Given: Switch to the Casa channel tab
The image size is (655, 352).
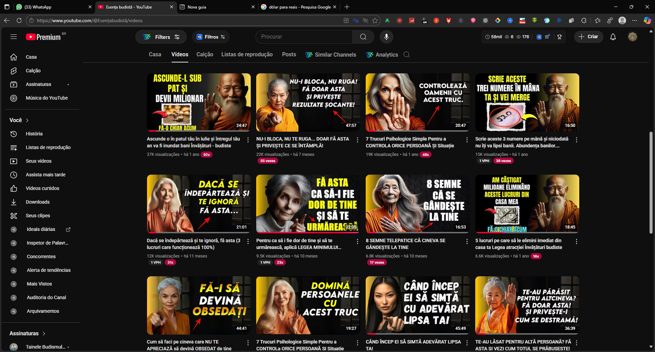Looking at the screenshot, I should [x=155, y=54].
